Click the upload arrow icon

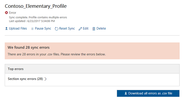[6, 29]
